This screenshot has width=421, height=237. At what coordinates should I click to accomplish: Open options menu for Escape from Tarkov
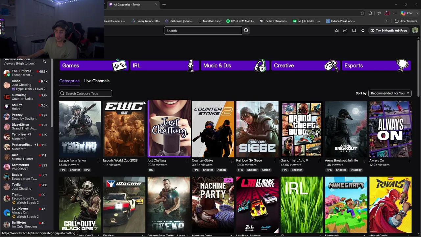coord(98,161)
